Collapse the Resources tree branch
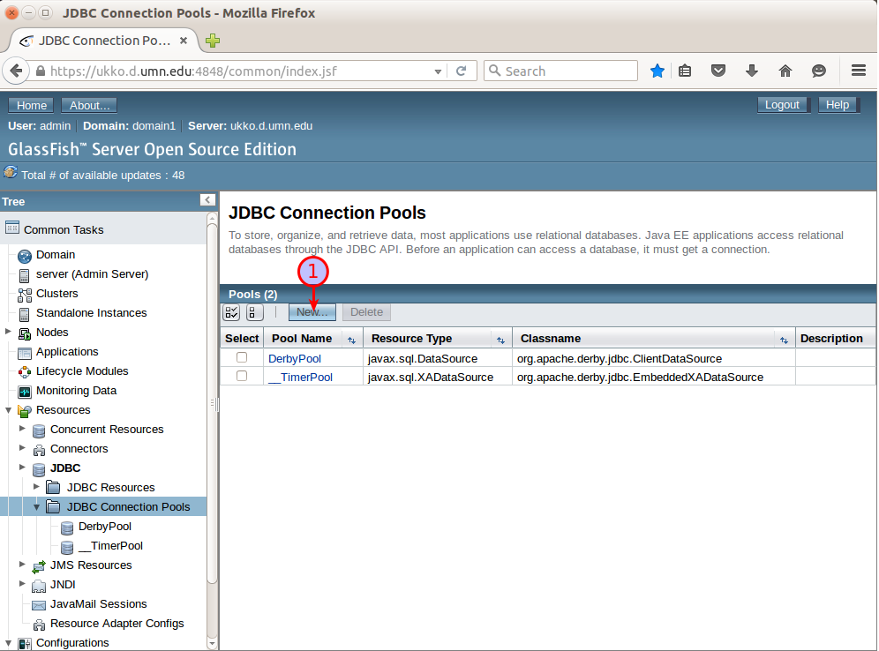 pos(9,409)
